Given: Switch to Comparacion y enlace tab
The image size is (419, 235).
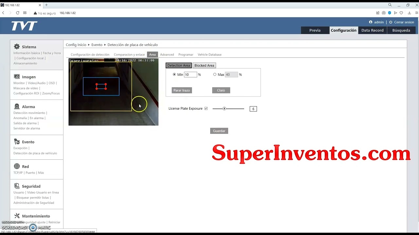Looking at the screenshot, I should click(x=129, y=55).
